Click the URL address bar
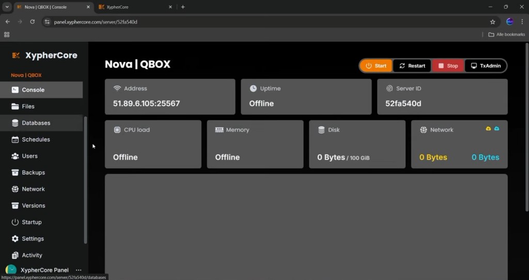 [270, 22]
